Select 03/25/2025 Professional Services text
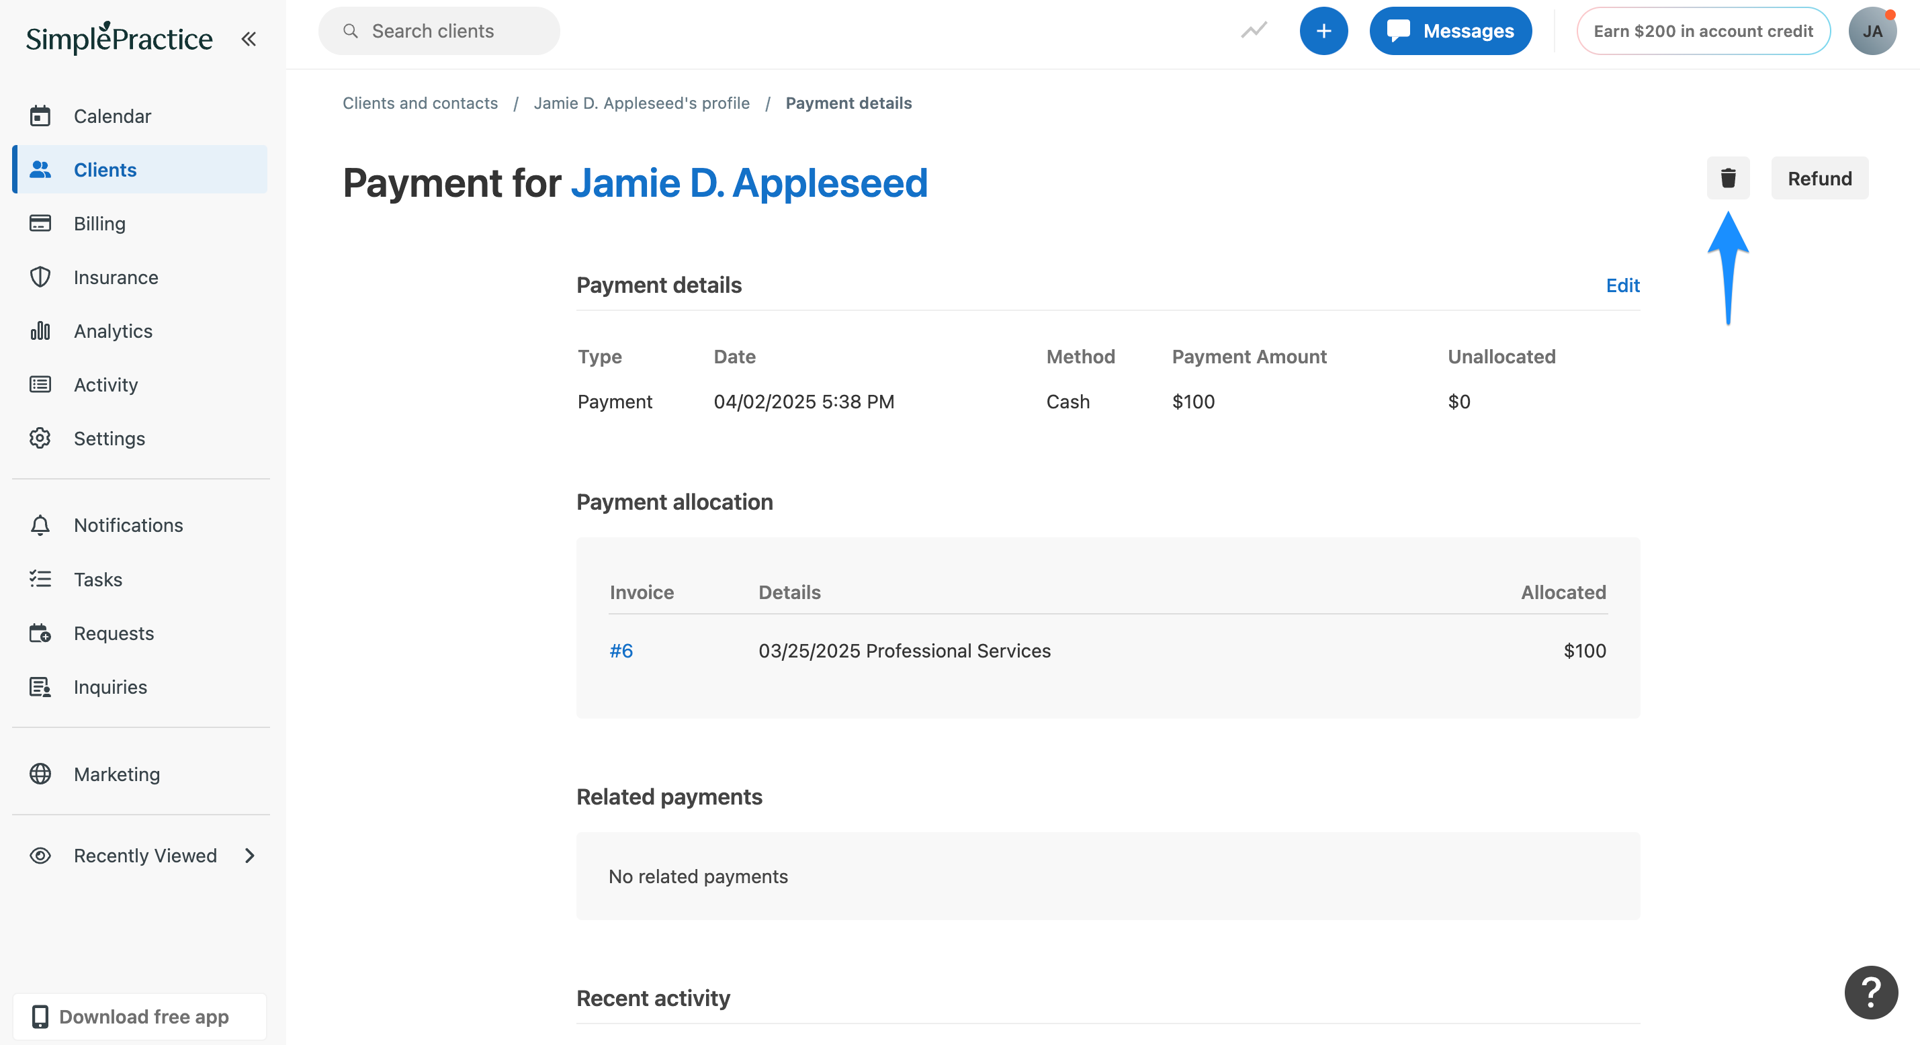 (904, 651)
